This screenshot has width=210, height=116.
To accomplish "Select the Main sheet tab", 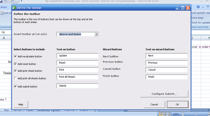I will 7,110.
